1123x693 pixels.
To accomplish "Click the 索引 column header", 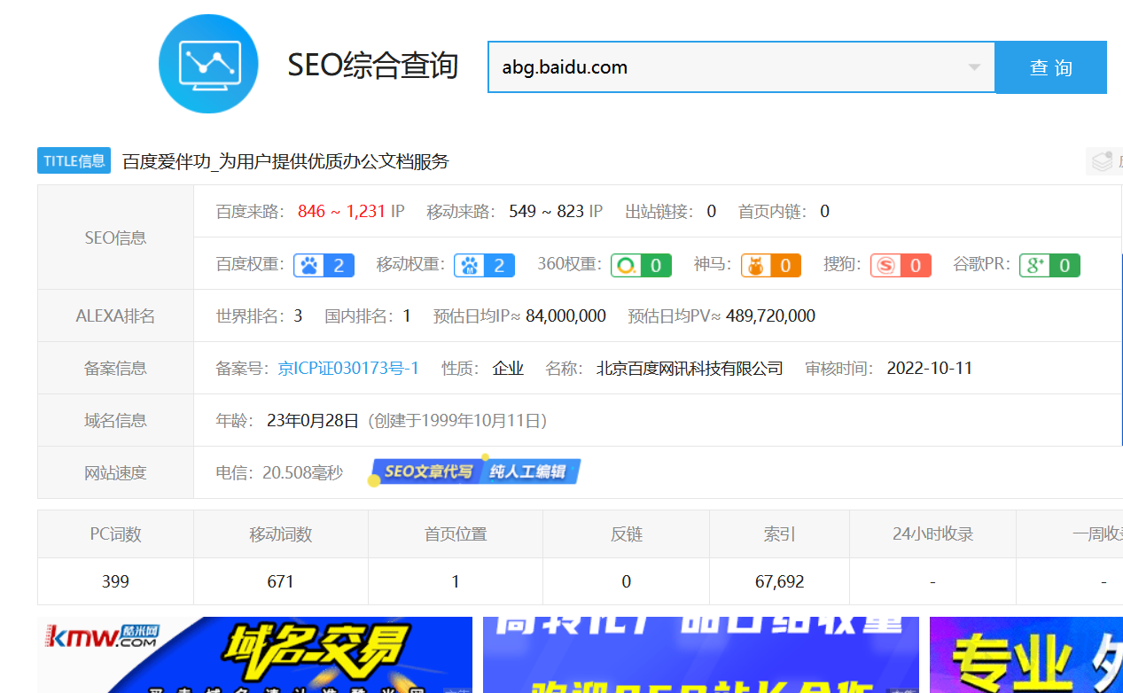I will (779, 533).
